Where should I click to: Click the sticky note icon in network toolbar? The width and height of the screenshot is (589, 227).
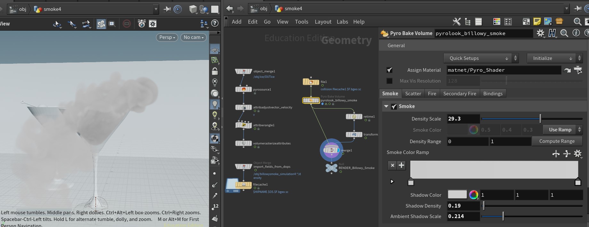pos(537,22)
